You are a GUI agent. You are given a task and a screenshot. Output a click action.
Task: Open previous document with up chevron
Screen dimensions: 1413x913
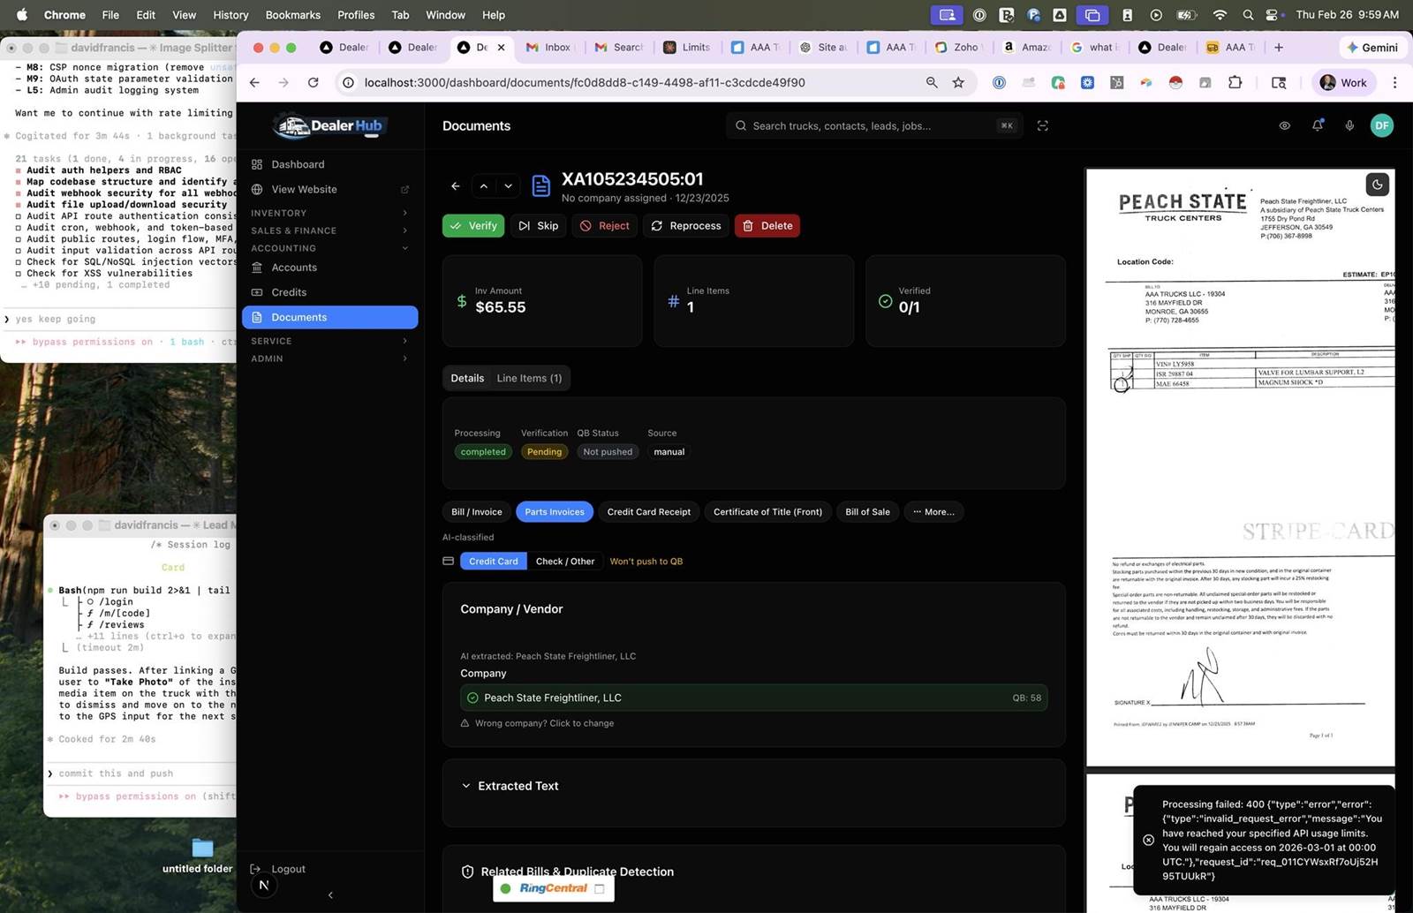coord(483,186)
